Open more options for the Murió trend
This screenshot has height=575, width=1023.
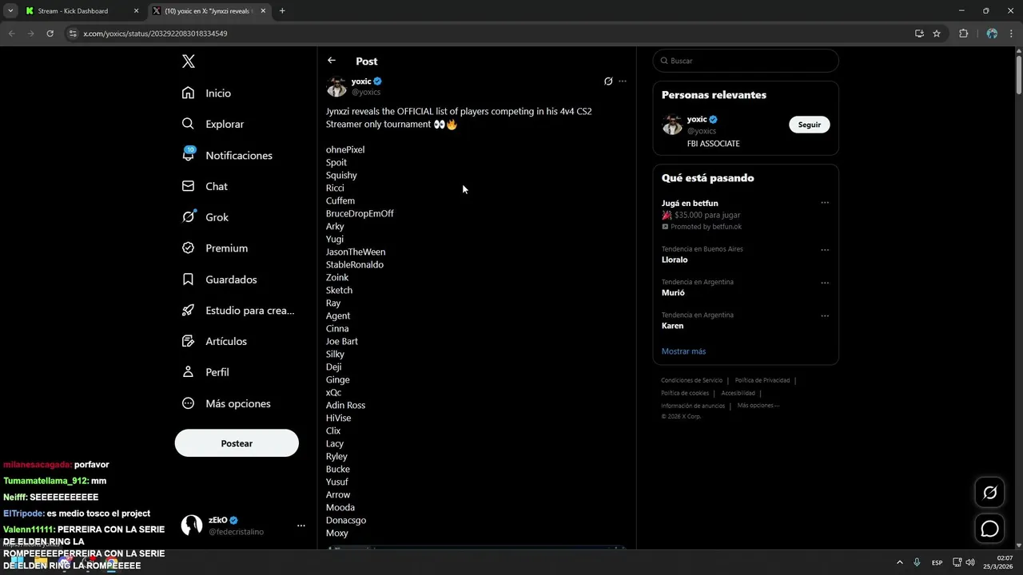point(825,283)
